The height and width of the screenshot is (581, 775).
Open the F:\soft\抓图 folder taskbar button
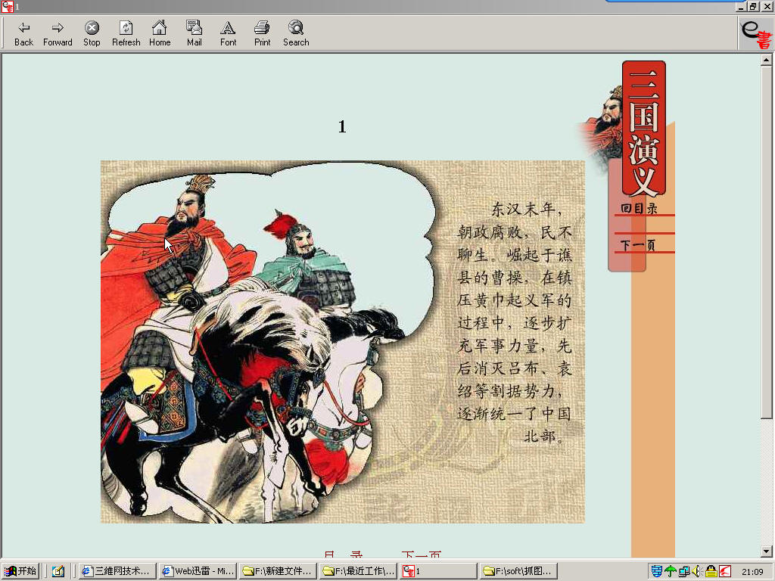(519, 571)
